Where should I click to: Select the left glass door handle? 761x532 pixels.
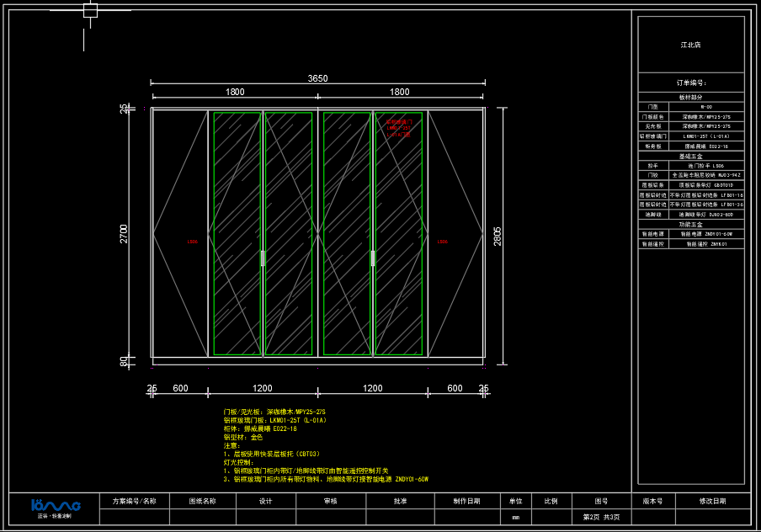tap(263, 258)
